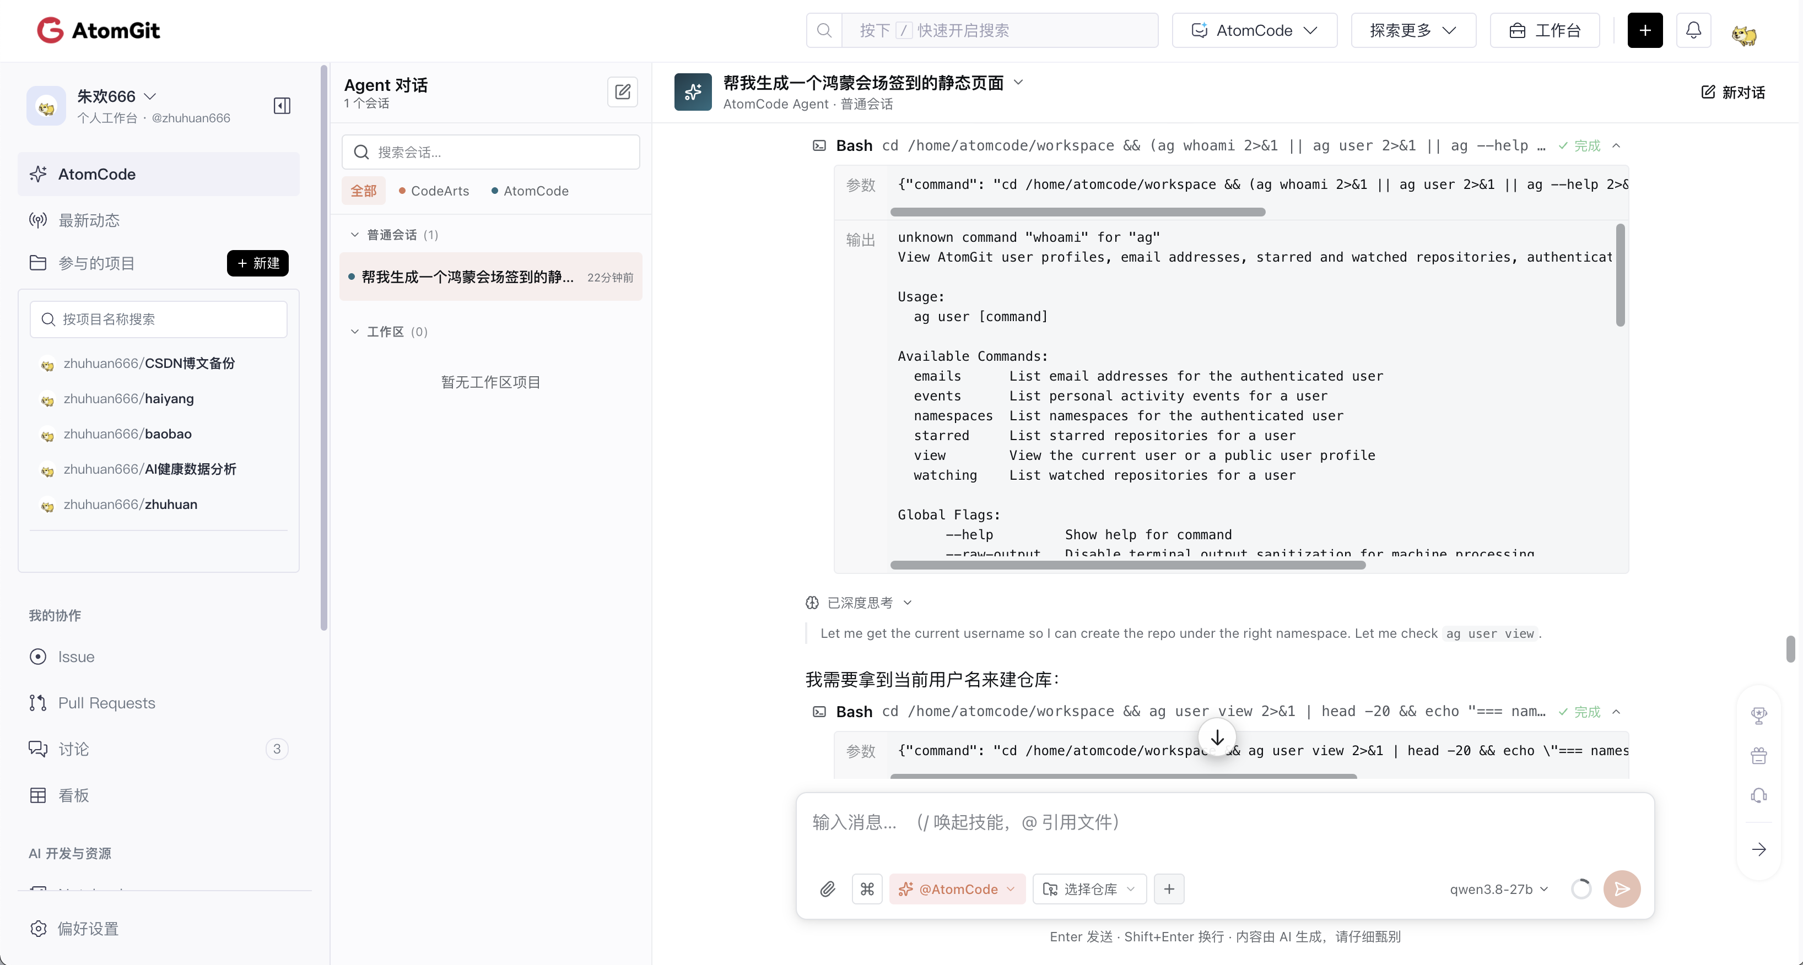
Task: Open the headset support icon
Action: click(1759, 796)
